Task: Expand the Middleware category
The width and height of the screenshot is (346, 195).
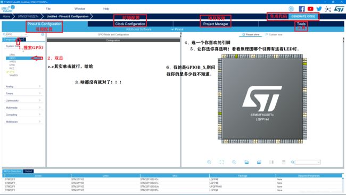Action: tap(23, 121)
